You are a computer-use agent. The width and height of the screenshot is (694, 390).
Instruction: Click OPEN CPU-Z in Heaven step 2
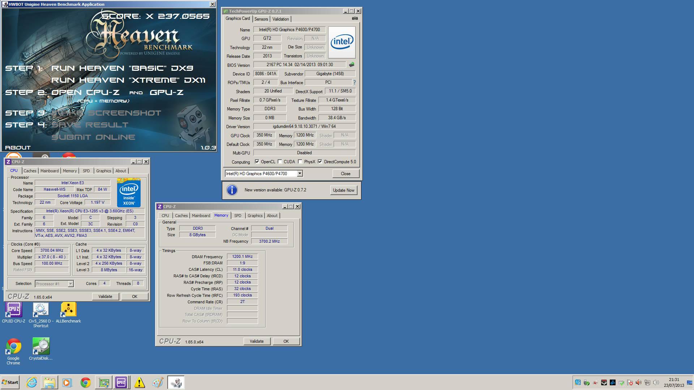[x=85, y=92]
